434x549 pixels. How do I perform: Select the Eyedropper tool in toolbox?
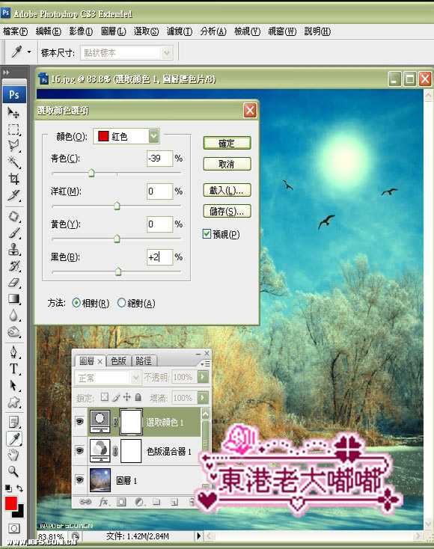(13, 439)
